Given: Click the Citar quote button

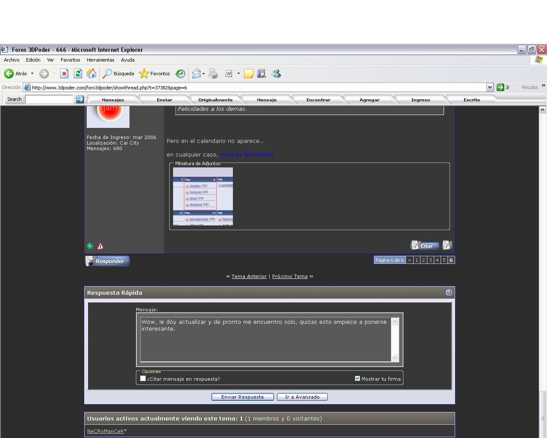Looking at the screenshot, I should [x=425, y=246].
